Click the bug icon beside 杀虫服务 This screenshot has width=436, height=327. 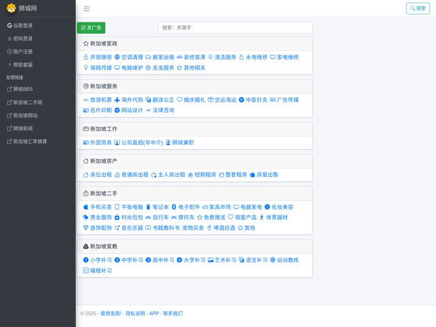(148, 68)
